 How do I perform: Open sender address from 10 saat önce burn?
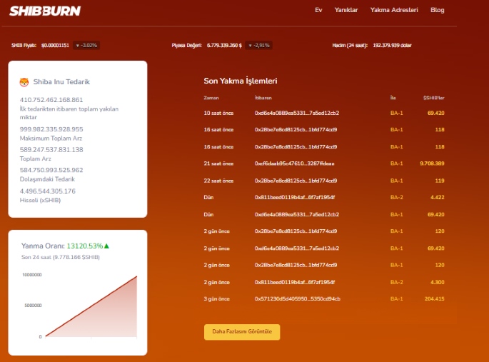296,113
